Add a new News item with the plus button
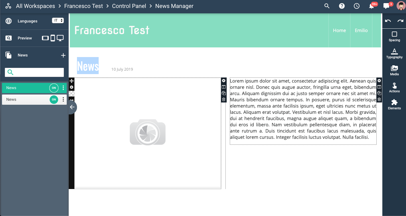The width and height of the screenshot is (406, 216). [x=63, y=55]
